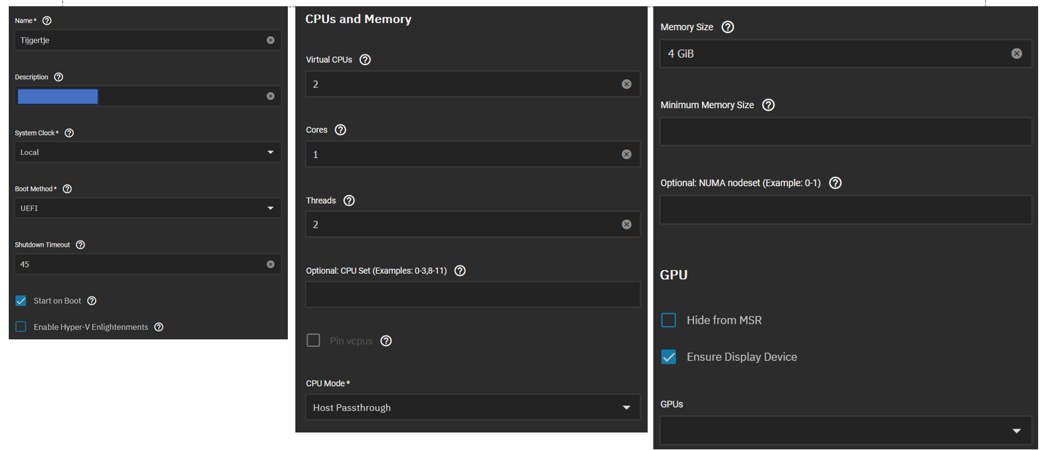The height and width of the screenshot is (450, 1040).
Task: Show help for Minimum Memory Size
Action: pyautogui.click(x=768, y=105)
